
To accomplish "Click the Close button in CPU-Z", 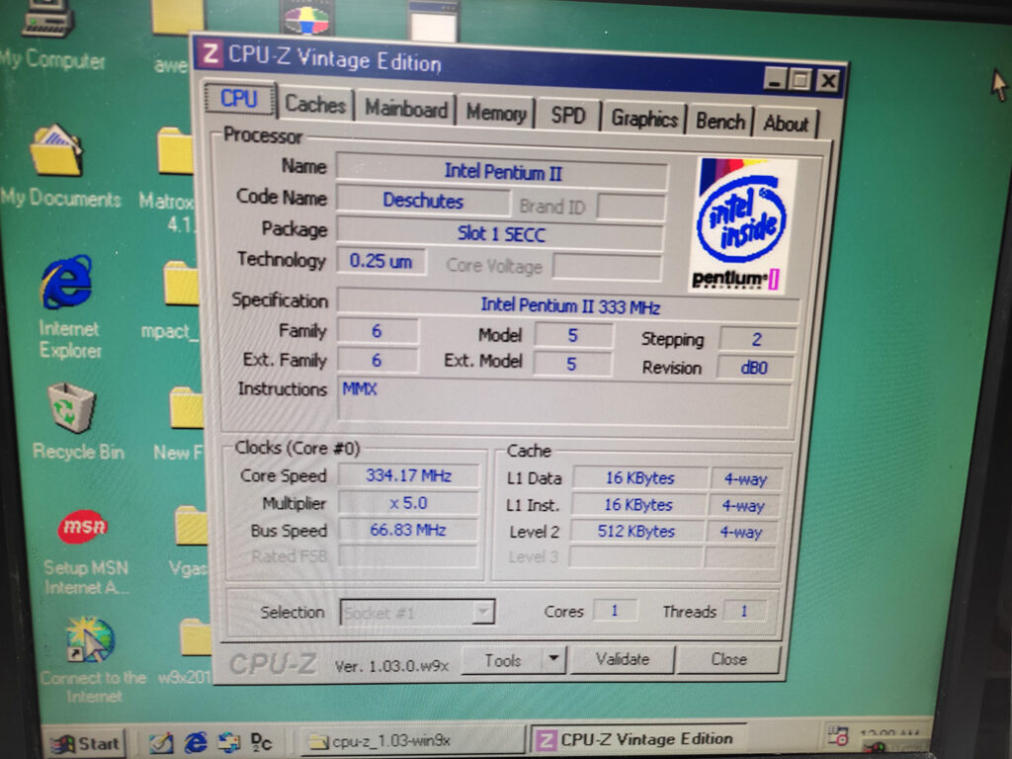I will (728, 659).
